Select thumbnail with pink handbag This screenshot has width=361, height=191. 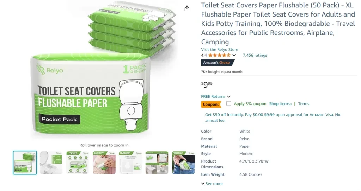tap(104, 163)
